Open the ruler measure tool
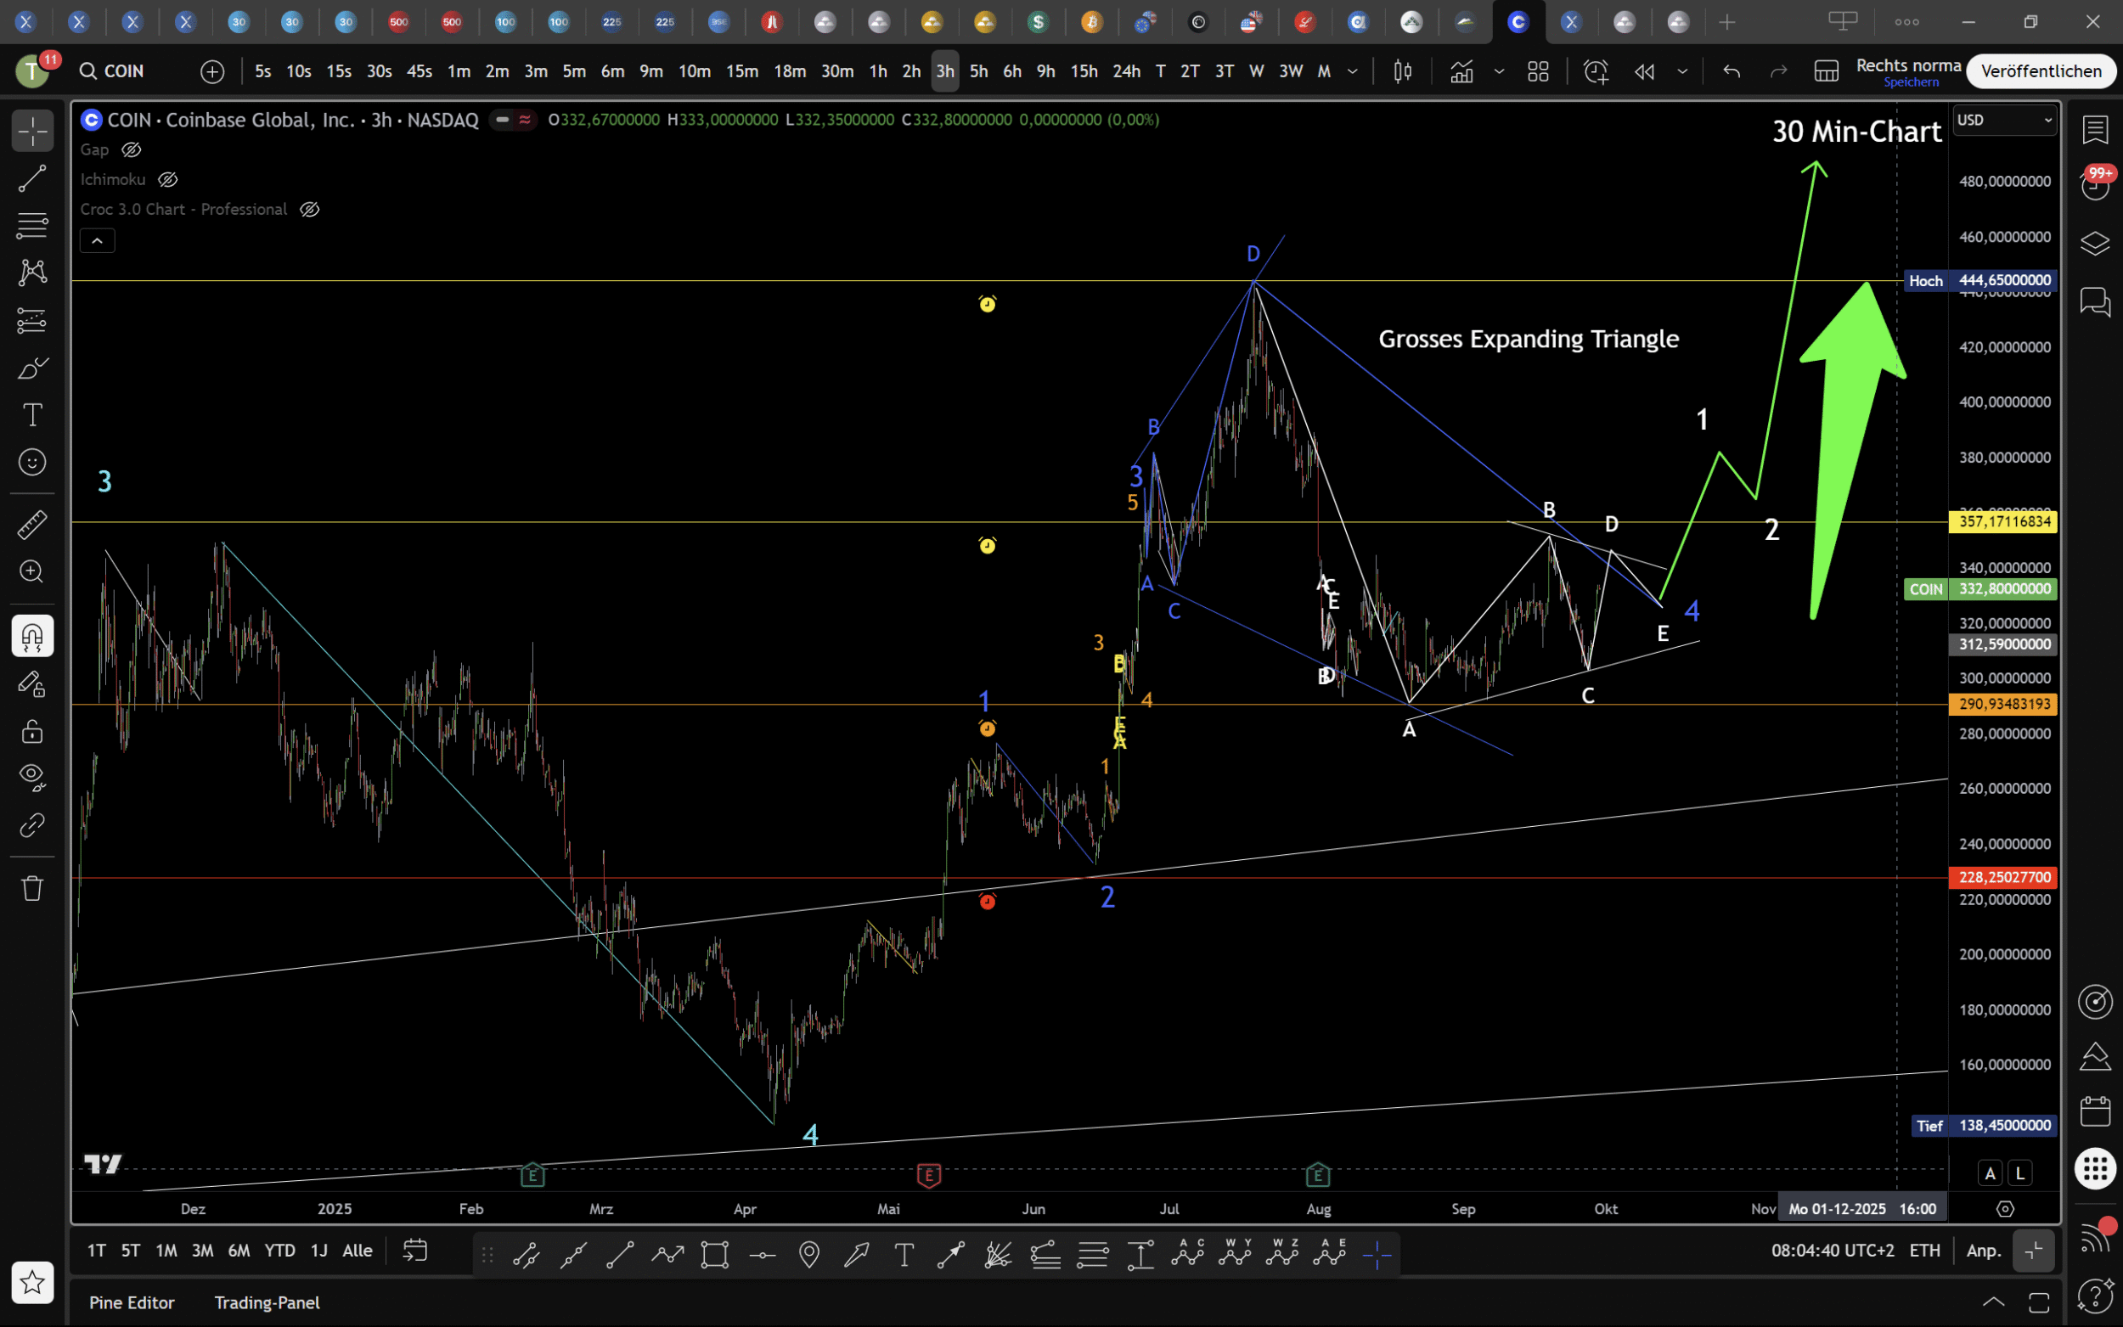The width and height of the screenshot is (2123, 1327). [x=32, y=525]
